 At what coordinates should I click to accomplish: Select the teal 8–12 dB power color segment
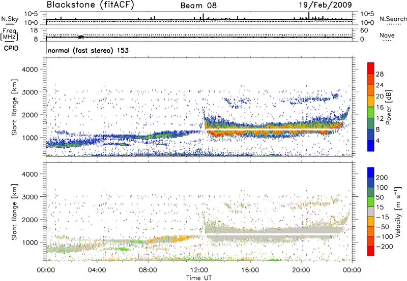(371, 124)
